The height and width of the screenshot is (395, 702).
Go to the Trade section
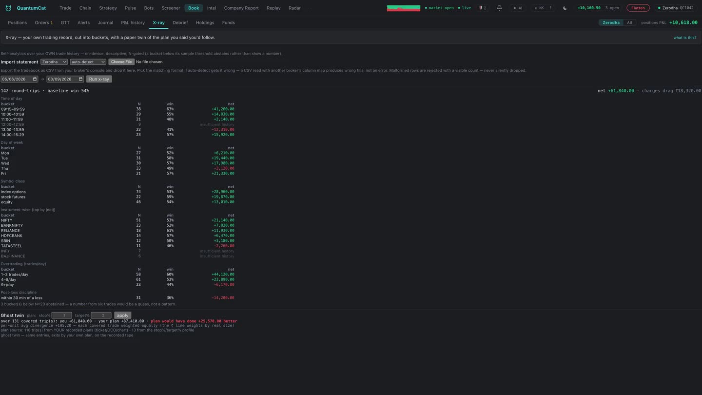(65, 8)
